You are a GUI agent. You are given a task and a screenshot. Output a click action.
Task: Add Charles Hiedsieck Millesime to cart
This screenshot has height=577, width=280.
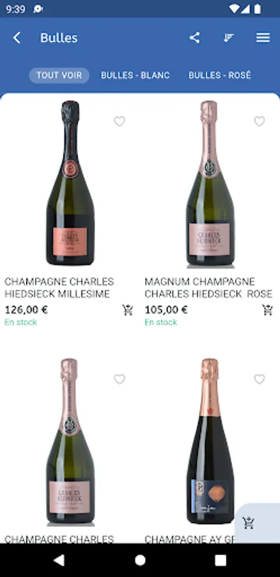128,310
